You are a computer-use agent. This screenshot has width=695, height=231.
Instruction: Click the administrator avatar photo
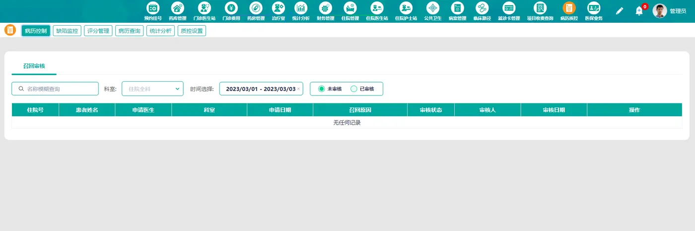click(x=660, y=11)
